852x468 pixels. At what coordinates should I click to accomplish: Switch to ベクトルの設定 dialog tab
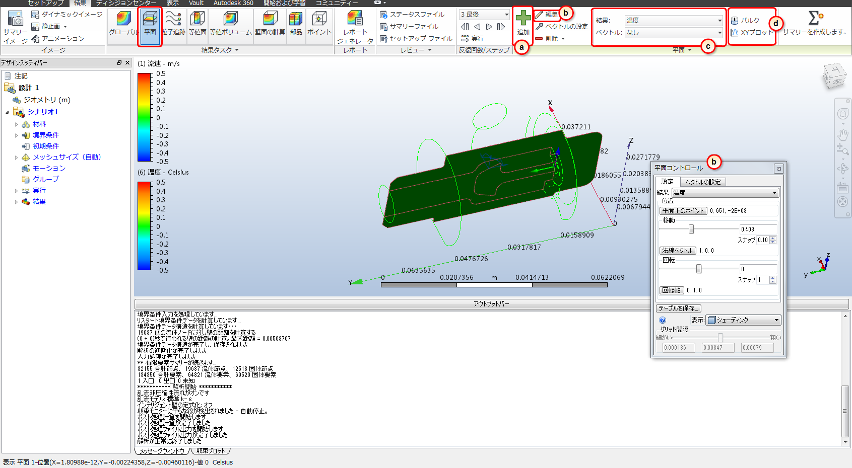pyautogui.click(x=703, y=182)
